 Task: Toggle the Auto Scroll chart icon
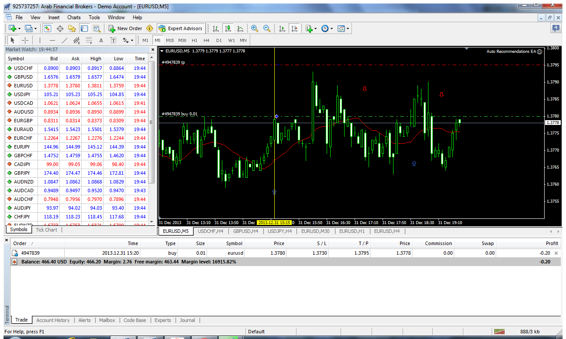pos(282,28)
